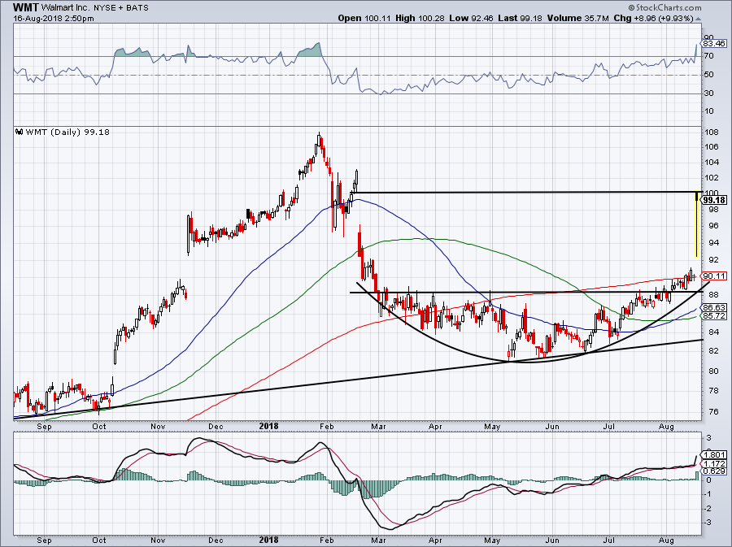732x547 pixels.
Task: Click the boxed 99.18 last price tag
Action: pos(715,200)
